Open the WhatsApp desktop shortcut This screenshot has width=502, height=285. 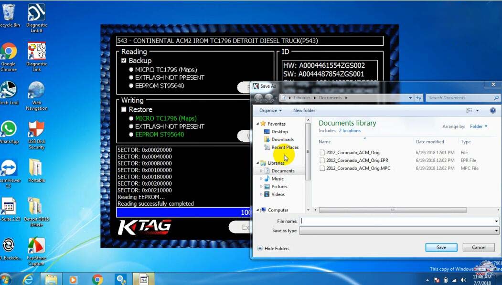[9, 132]
